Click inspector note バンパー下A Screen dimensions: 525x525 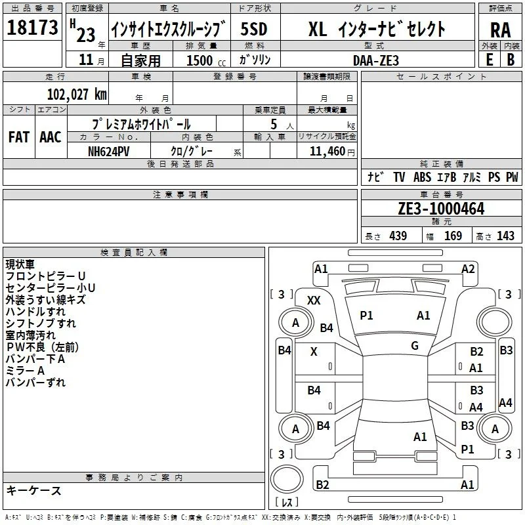pyautogui.click(x=35, y=359)
